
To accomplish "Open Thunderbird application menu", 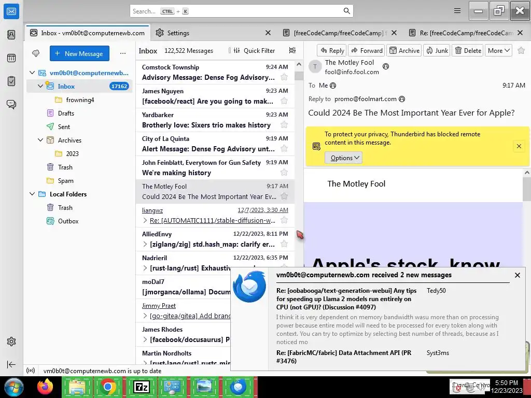I will [x=457, y=11].
